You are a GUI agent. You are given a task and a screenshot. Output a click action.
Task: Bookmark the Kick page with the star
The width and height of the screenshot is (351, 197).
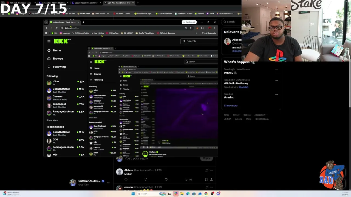point(190,28)
